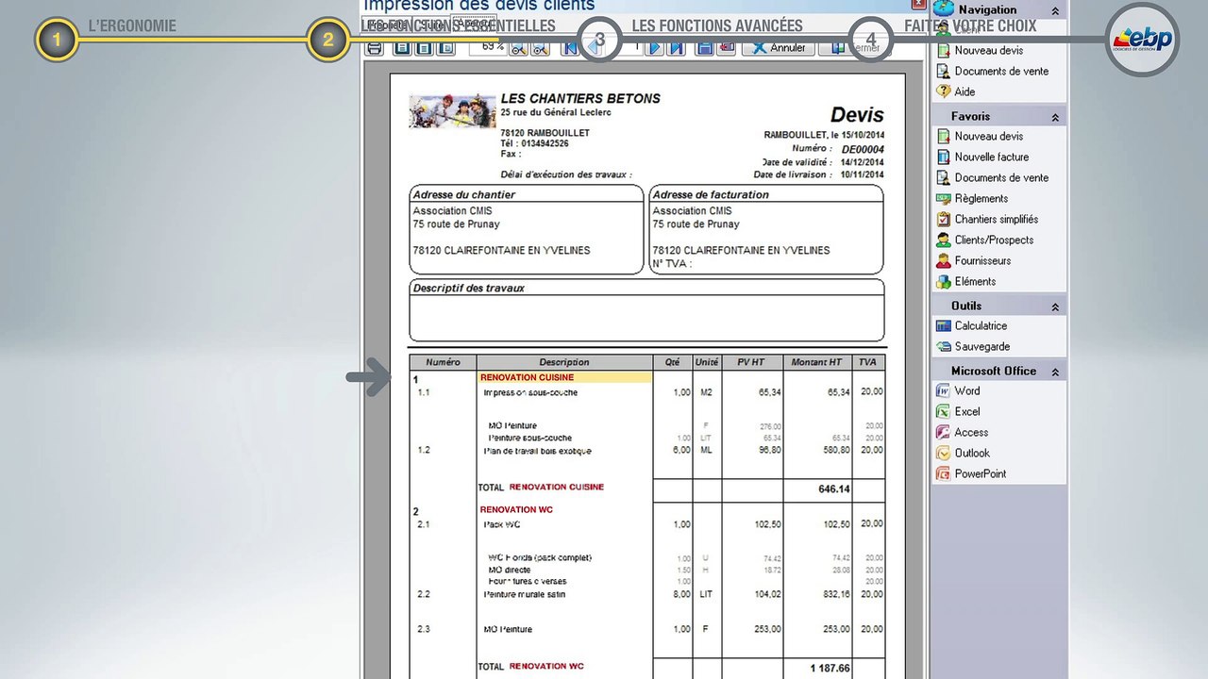Click the PowerPoint icon
Screen dimensions: 1208x679
[x=943, y=473]
